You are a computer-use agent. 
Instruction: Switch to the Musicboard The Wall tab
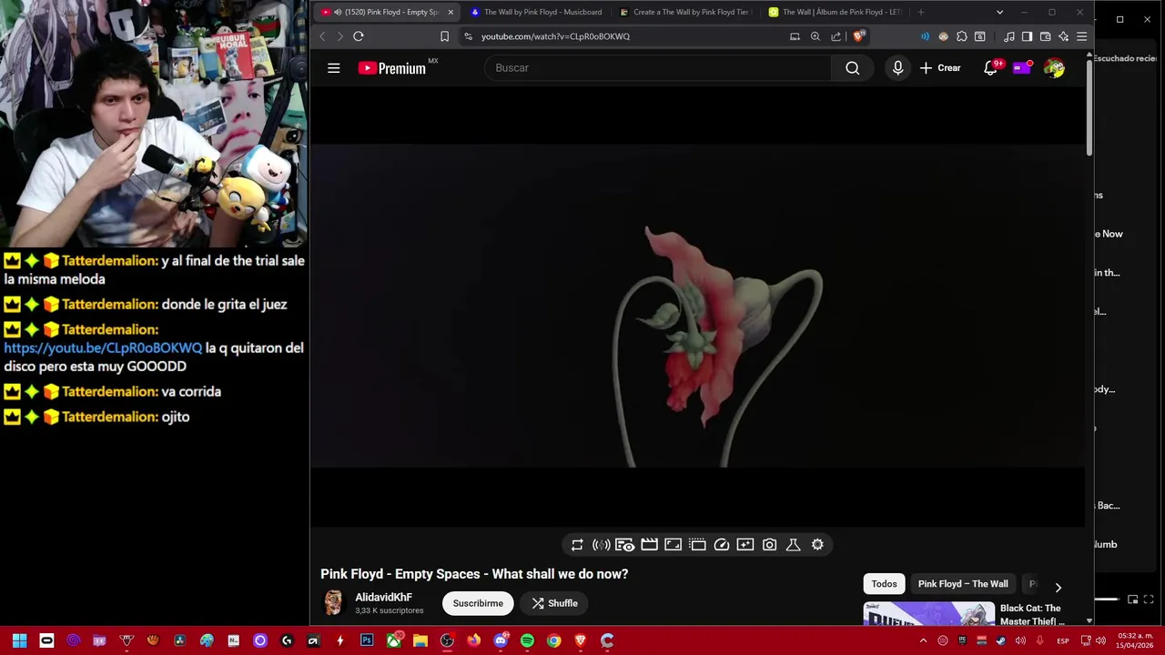pyautogui.click(x=536, y=12)
